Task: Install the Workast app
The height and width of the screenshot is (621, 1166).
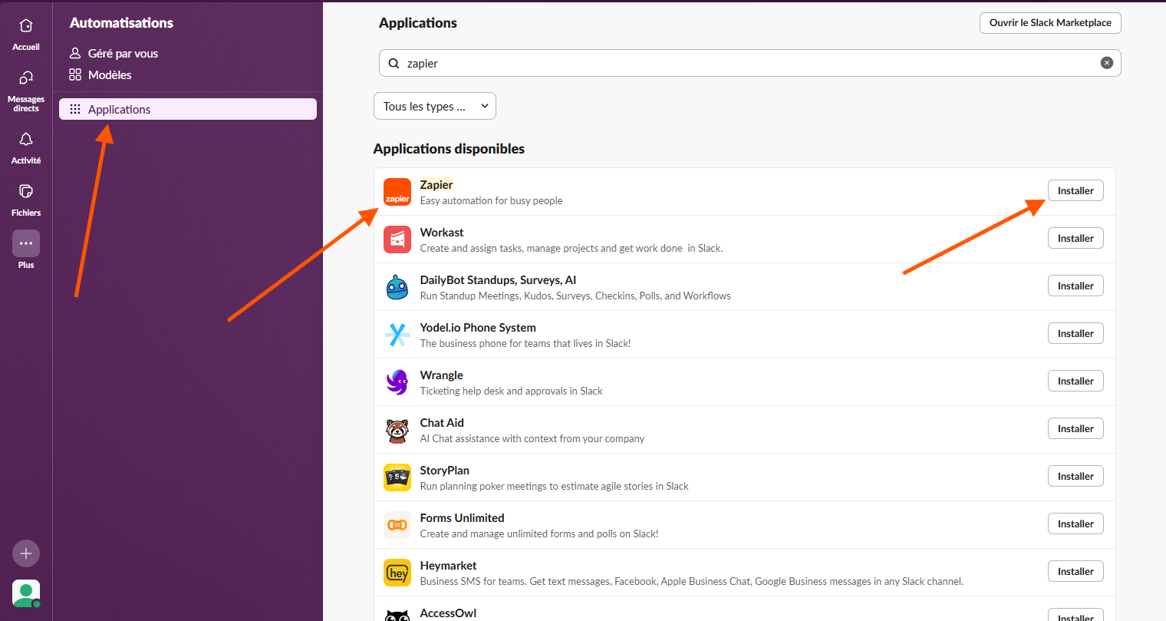Action: click(x=1075, y=238)
